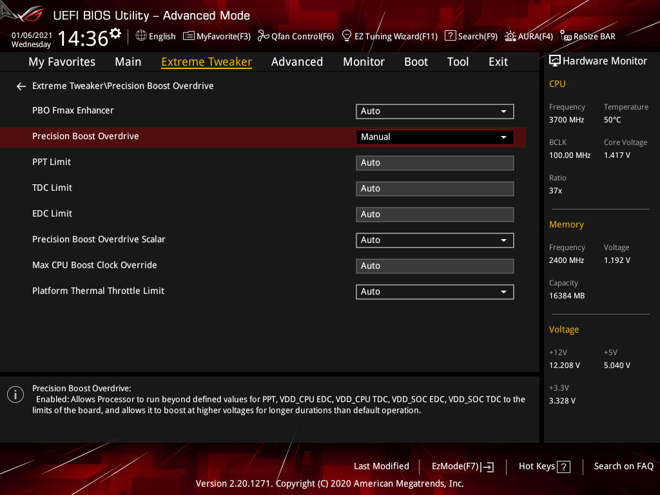Click the globe language icon
Image resolution: width=660 pixels, height=495 pixels.
click(x=141, y=36)
